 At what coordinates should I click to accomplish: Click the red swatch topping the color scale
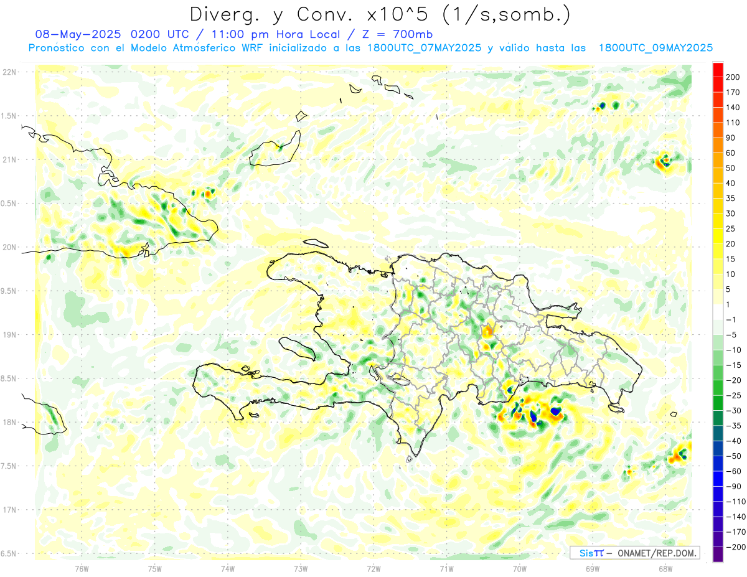[718, 70]
